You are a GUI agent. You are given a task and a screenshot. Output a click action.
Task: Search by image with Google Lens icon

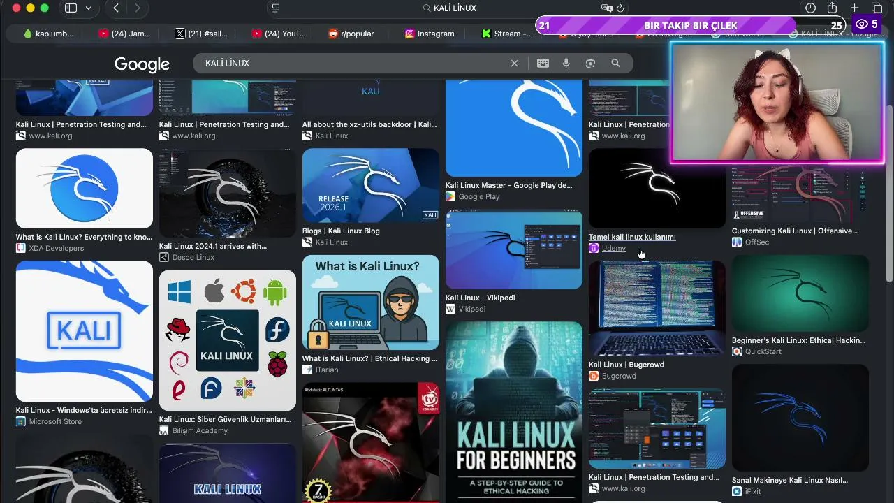[x=590, y=63]
